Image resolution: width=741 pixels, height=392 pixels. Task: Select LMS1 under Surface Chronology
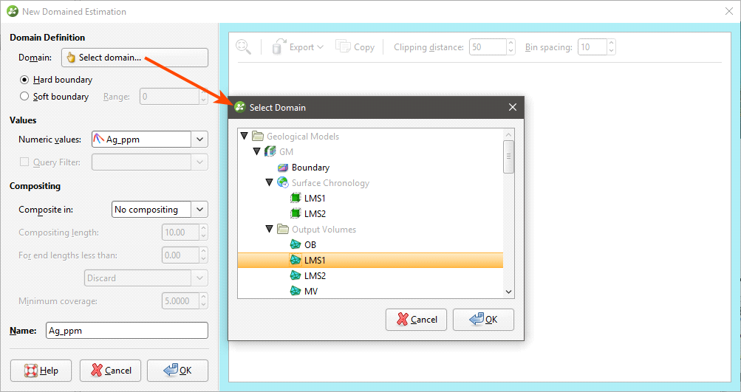point(315,199)
